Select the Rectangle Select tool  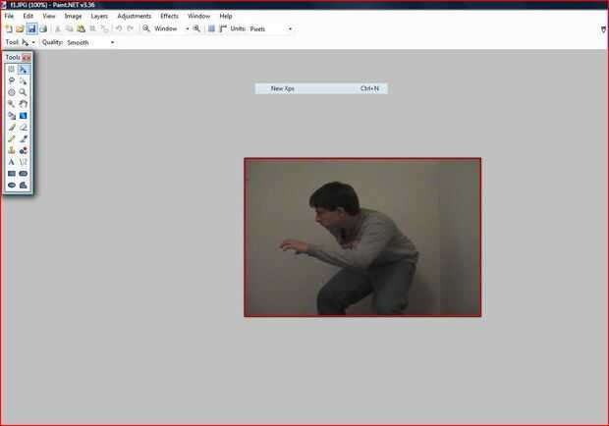(11, 70)
